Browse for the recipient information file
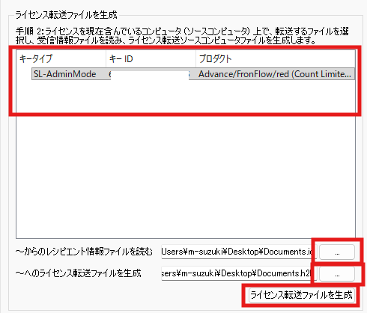The image size is (367, 313). pyautogui.click(x=337, y=252)
